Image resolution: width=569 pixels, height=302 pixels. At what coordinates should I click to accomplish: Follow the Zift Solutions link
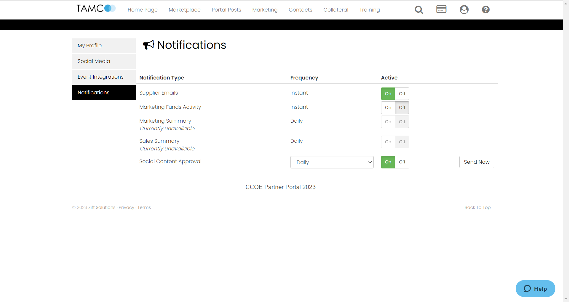coord(102,207)
